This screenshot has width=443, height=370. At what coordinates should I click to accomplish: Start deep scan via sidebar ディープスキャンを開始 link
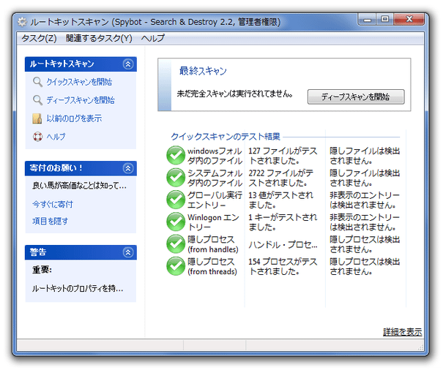coord(81,100)
